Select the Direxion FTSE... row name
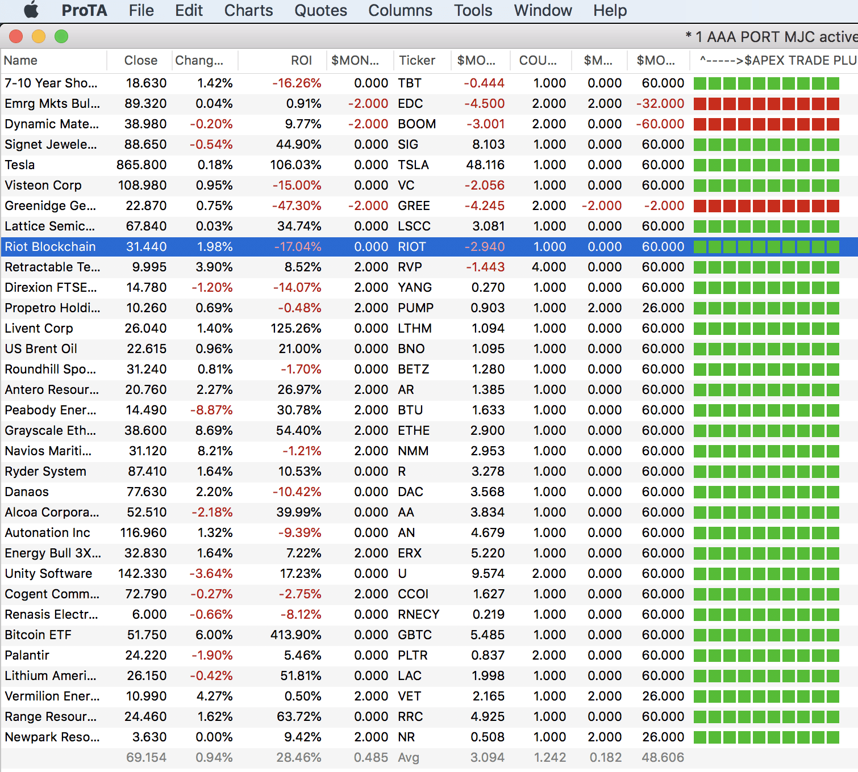This screenshot has width=858, height=772. tap(51, 288)
